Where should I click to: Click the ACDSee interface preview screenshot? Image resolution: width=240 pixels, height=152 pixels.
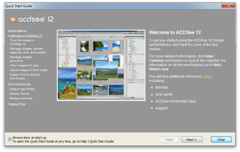[x=101, y=65]
